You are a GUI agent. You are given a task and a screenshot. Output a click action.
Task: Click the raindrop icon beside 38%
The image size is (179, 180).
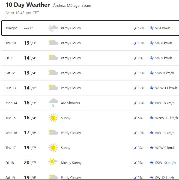pyautogui.click(x=135, y=103)
